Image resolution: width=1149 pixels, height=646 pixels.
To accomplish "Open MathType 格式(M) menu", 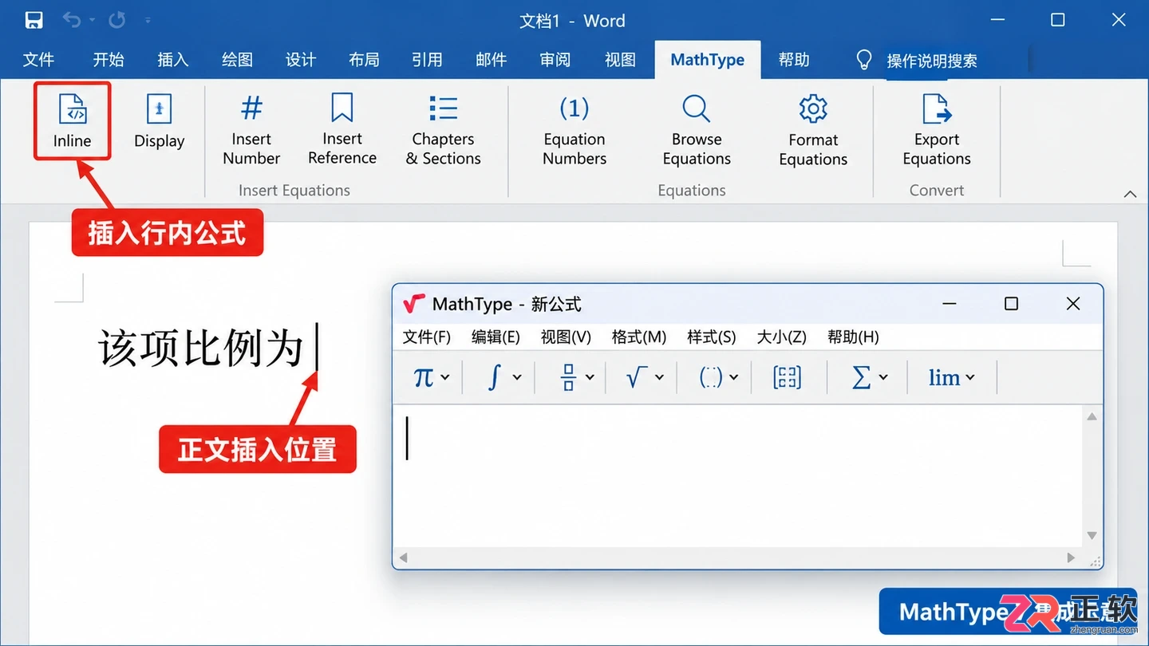I will pos(639,337).
